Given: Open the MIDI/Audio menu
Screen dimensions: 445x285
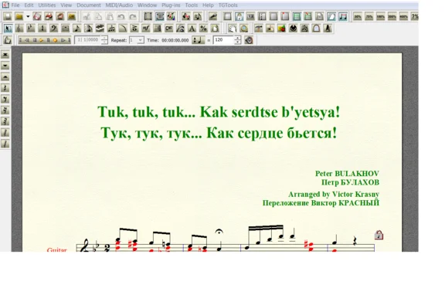Looking at the screenshot, I should [x=119, y=5].
